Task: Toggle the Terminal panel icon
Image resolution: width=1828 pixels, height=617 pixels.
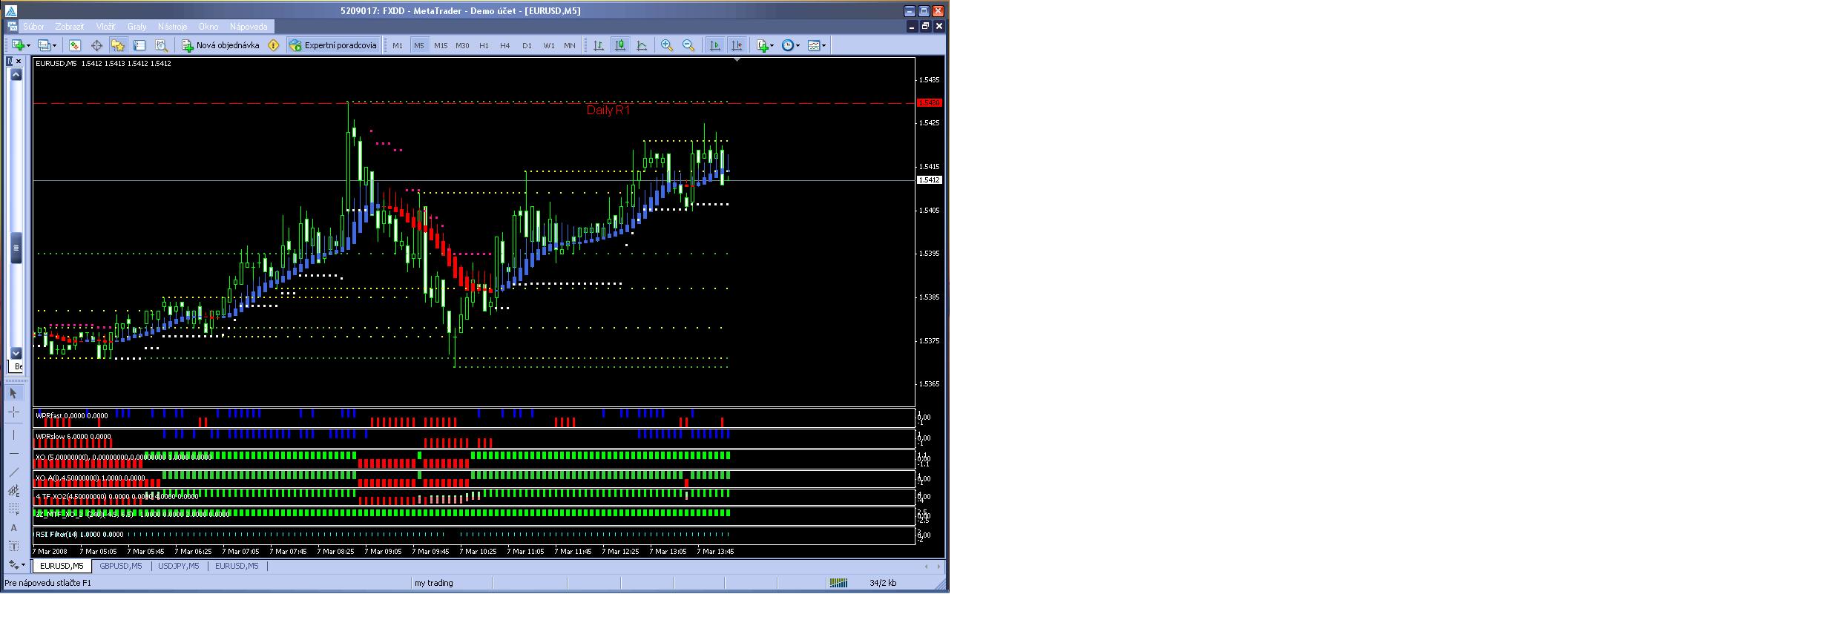Action: [139, 45]
